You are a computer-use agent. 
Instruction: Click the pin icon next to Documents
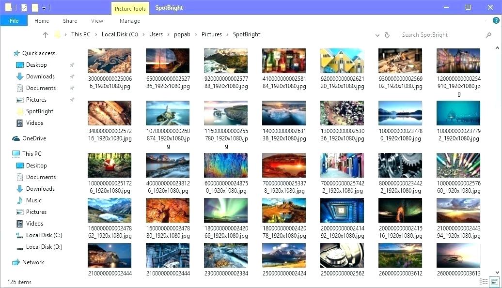[72, 88]
